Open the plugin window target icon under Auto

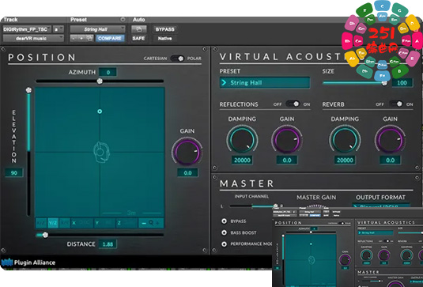pos(138,29)
